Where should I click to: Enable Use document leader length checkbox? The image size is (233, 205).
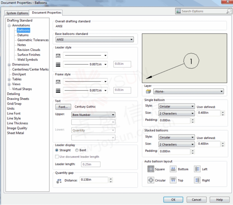coord(57,157)
